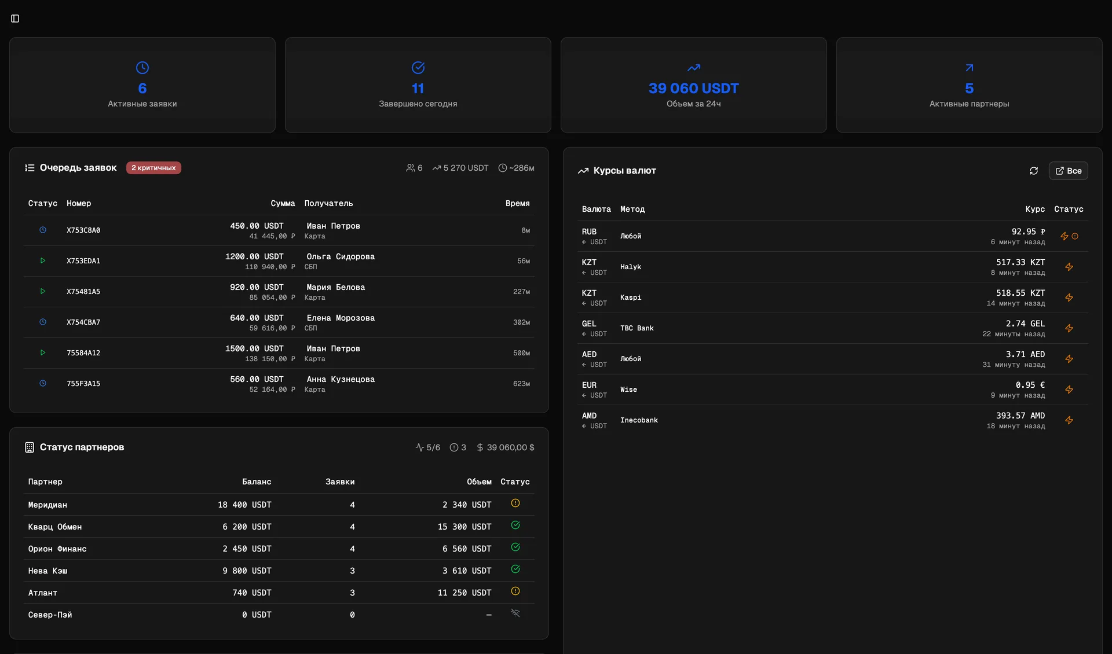
Task: Click clock status icon for X753C8A0
Action: click(x=43, y=230)
